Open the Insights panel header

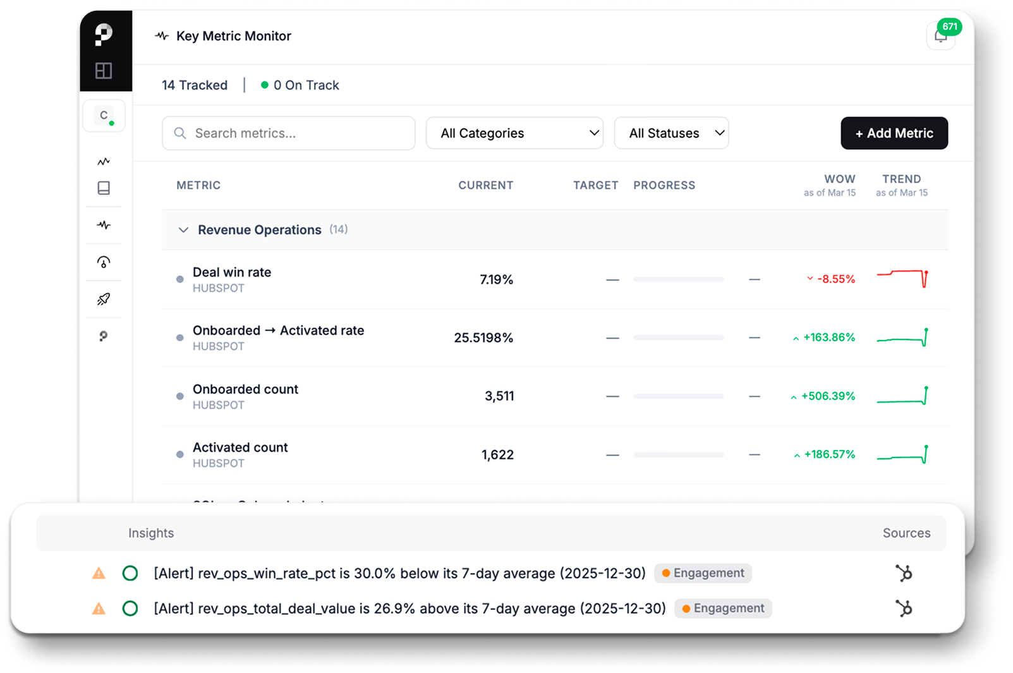[151, 533]
